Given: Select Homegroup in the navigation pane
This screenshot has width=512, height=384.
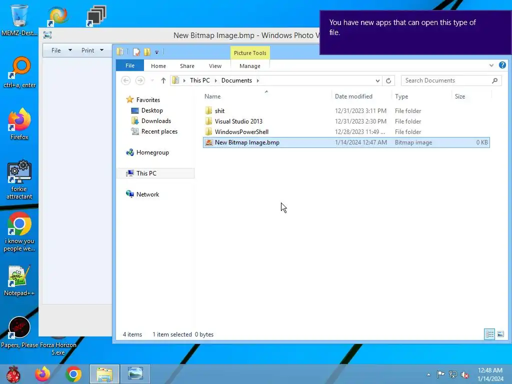Looking at the screenshot, I should coord(152,152).
